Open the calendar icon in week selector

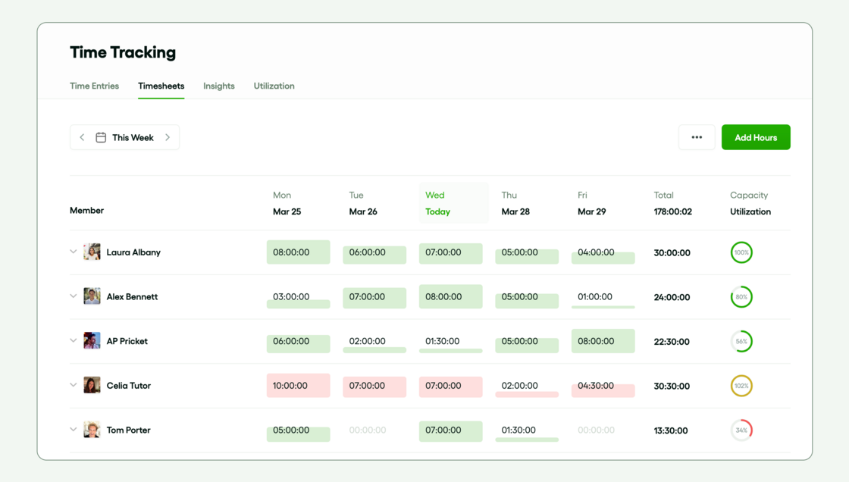pyautogui.click(x=101, y=137)
